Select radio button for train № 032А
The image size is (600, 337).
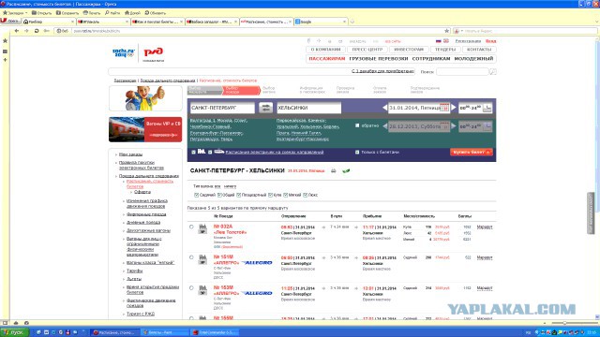tap(191, 227)
